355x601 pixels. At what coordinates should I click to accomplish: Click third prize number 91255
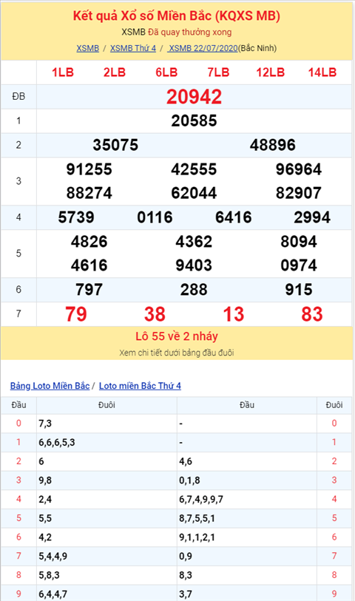pyautogui.click(x=89, y=169)
